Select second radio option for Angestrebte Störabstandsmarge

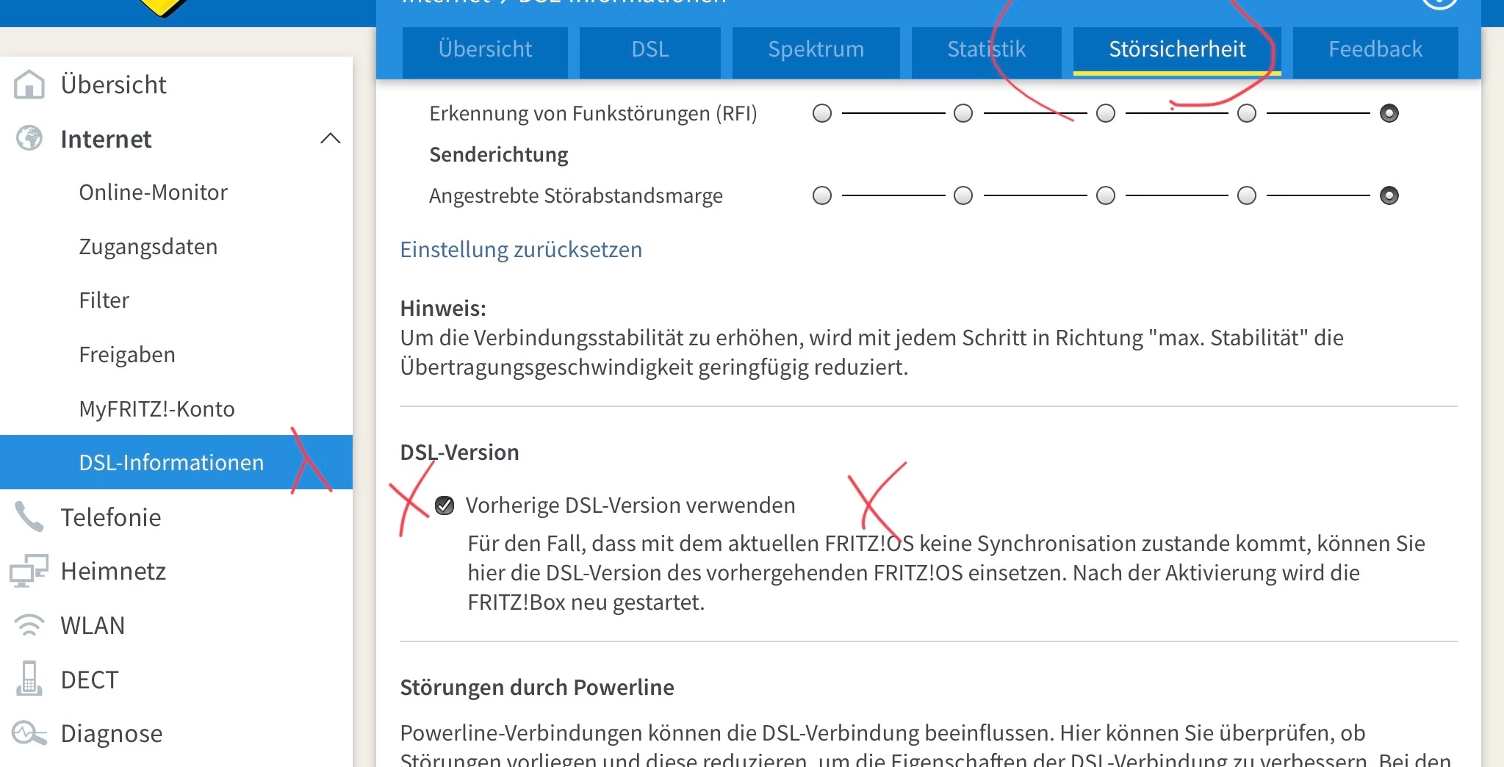pos(963,195)
